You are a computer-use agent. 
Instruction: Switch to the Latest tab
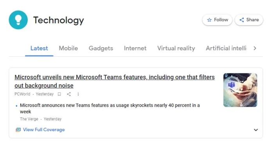tap(39, 48)
